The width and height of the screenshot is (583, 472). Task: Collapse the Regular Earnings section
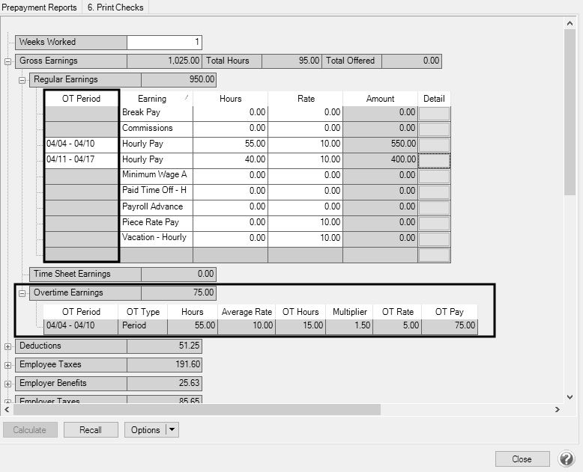pyautogui.click(x=22, y=79)
